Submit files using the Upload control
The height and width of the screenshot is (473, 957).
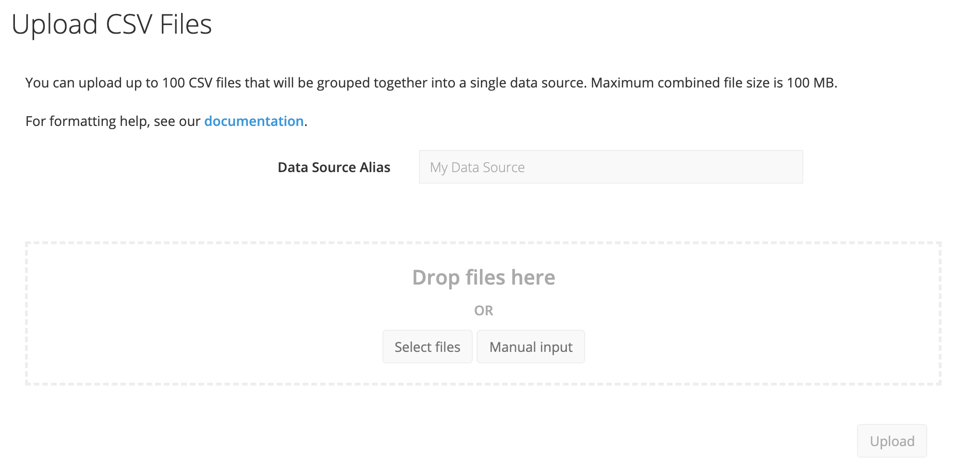(892, 441)
